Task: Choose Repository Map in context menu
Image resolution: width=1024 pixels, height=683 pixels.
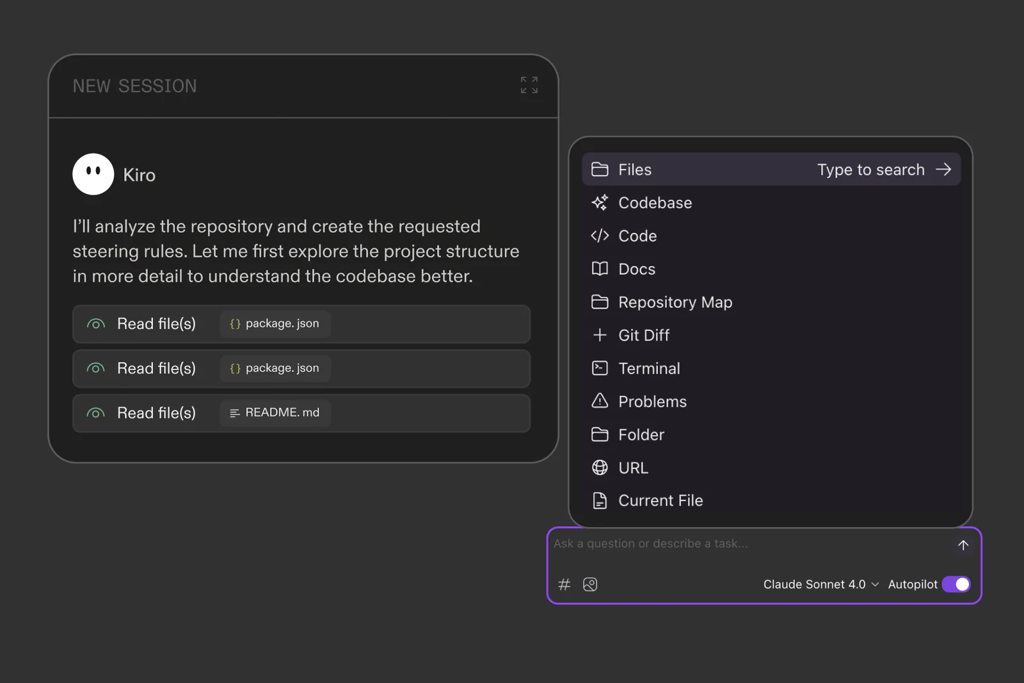Action: pos(675,302)
